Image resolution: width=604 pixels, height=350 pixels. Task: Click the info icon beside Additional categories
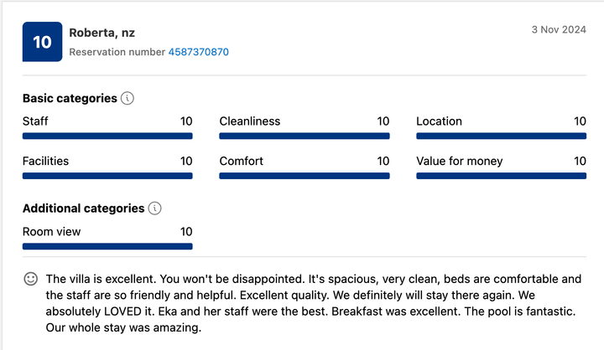[154, 208]
